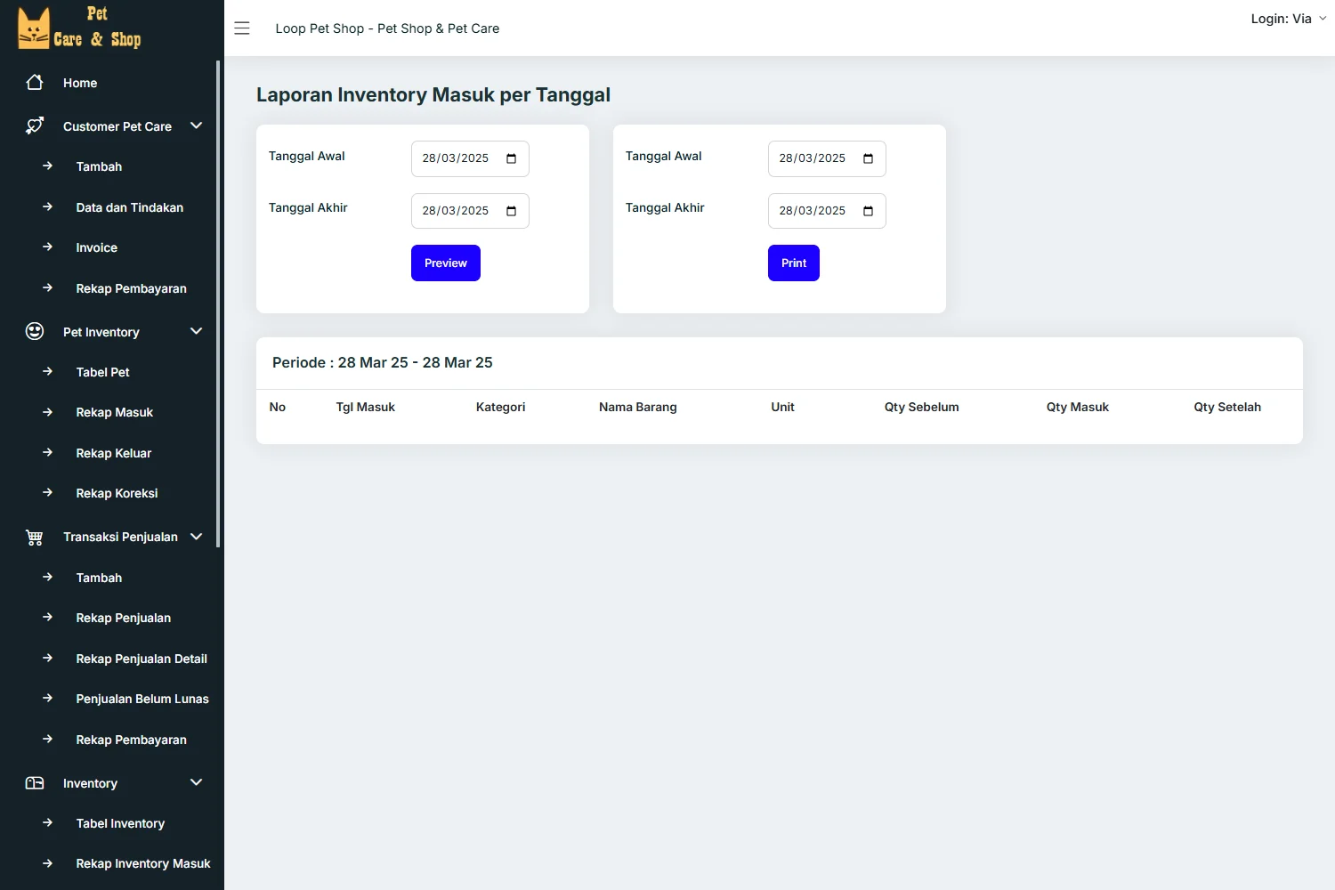The height and width of the screenshot is (890, 1335).
Task: Click the Preview button
Action: [x=446, y=263]
